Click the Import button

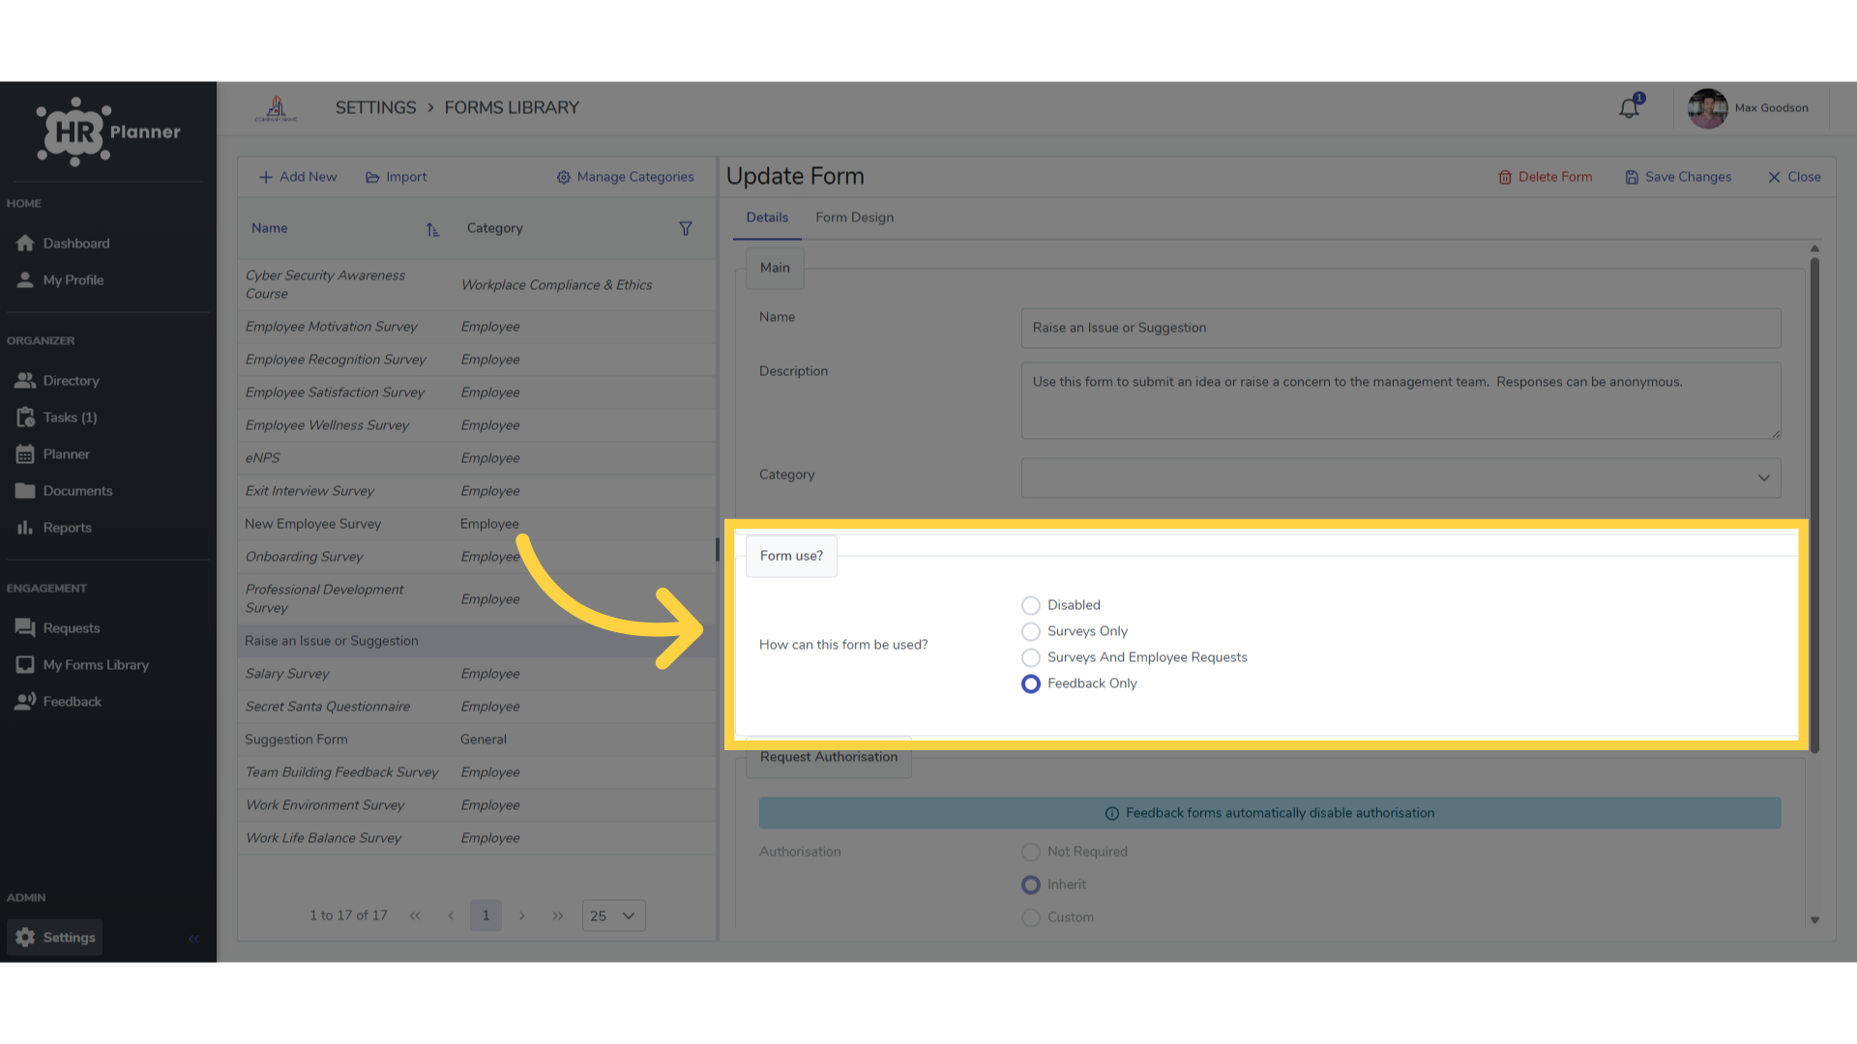pos(396,177)
